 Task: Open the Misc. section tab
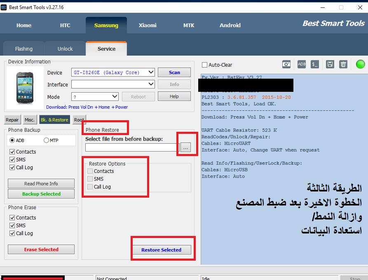30,120
